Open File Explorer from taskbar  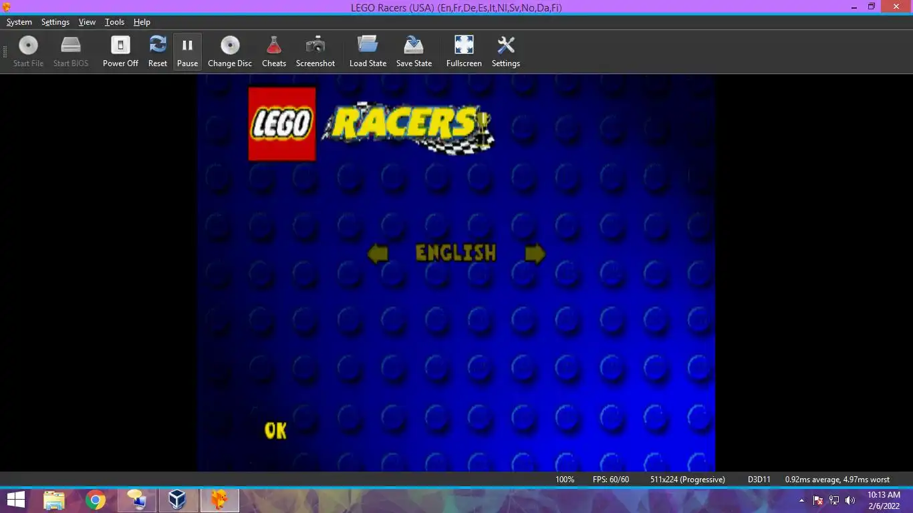coord(54,500)
